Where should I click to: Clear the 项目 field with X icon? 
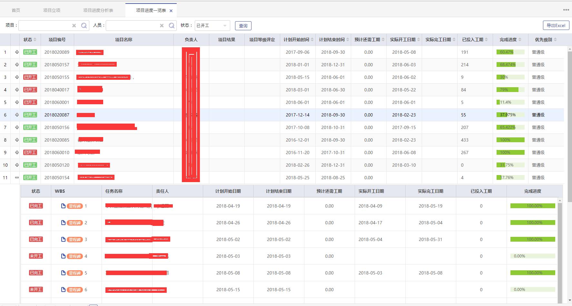tap(74, 26)
